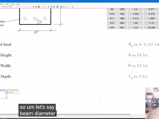Screen dimensions: 159x119
Task: Open the Help menu
Action: click(x=18, y=4)
